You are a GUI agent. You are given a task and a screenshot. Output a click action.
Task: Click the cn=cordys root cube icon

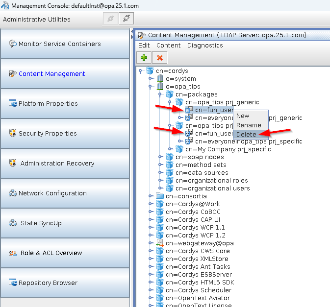coord(150,71)
